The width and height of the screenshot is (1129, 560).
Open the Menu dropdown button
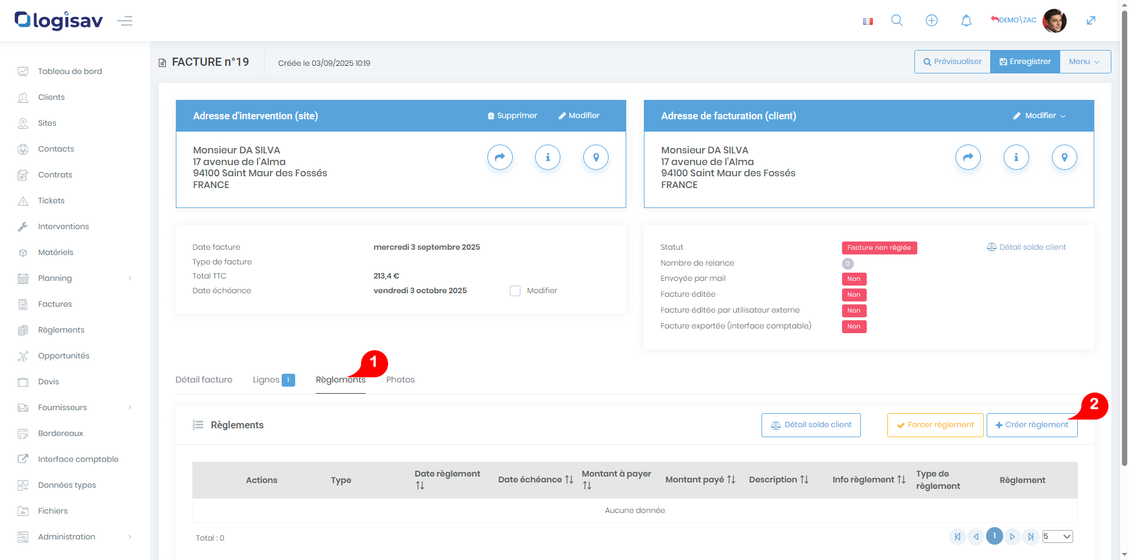point(1085,62)
